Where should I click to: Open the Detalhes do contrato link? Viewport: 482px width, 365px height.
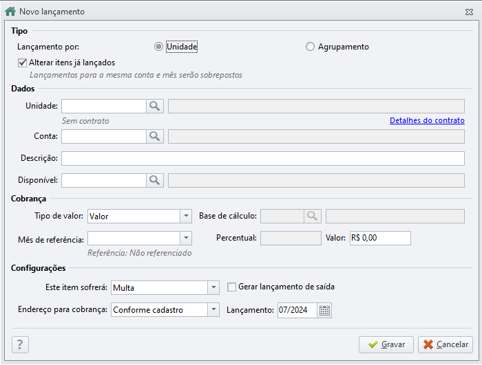coord(427,120)
